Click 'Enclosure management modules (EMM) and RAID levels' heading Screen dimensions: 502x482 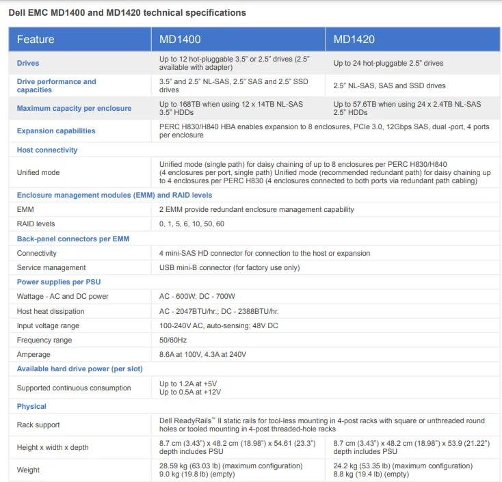114,195
